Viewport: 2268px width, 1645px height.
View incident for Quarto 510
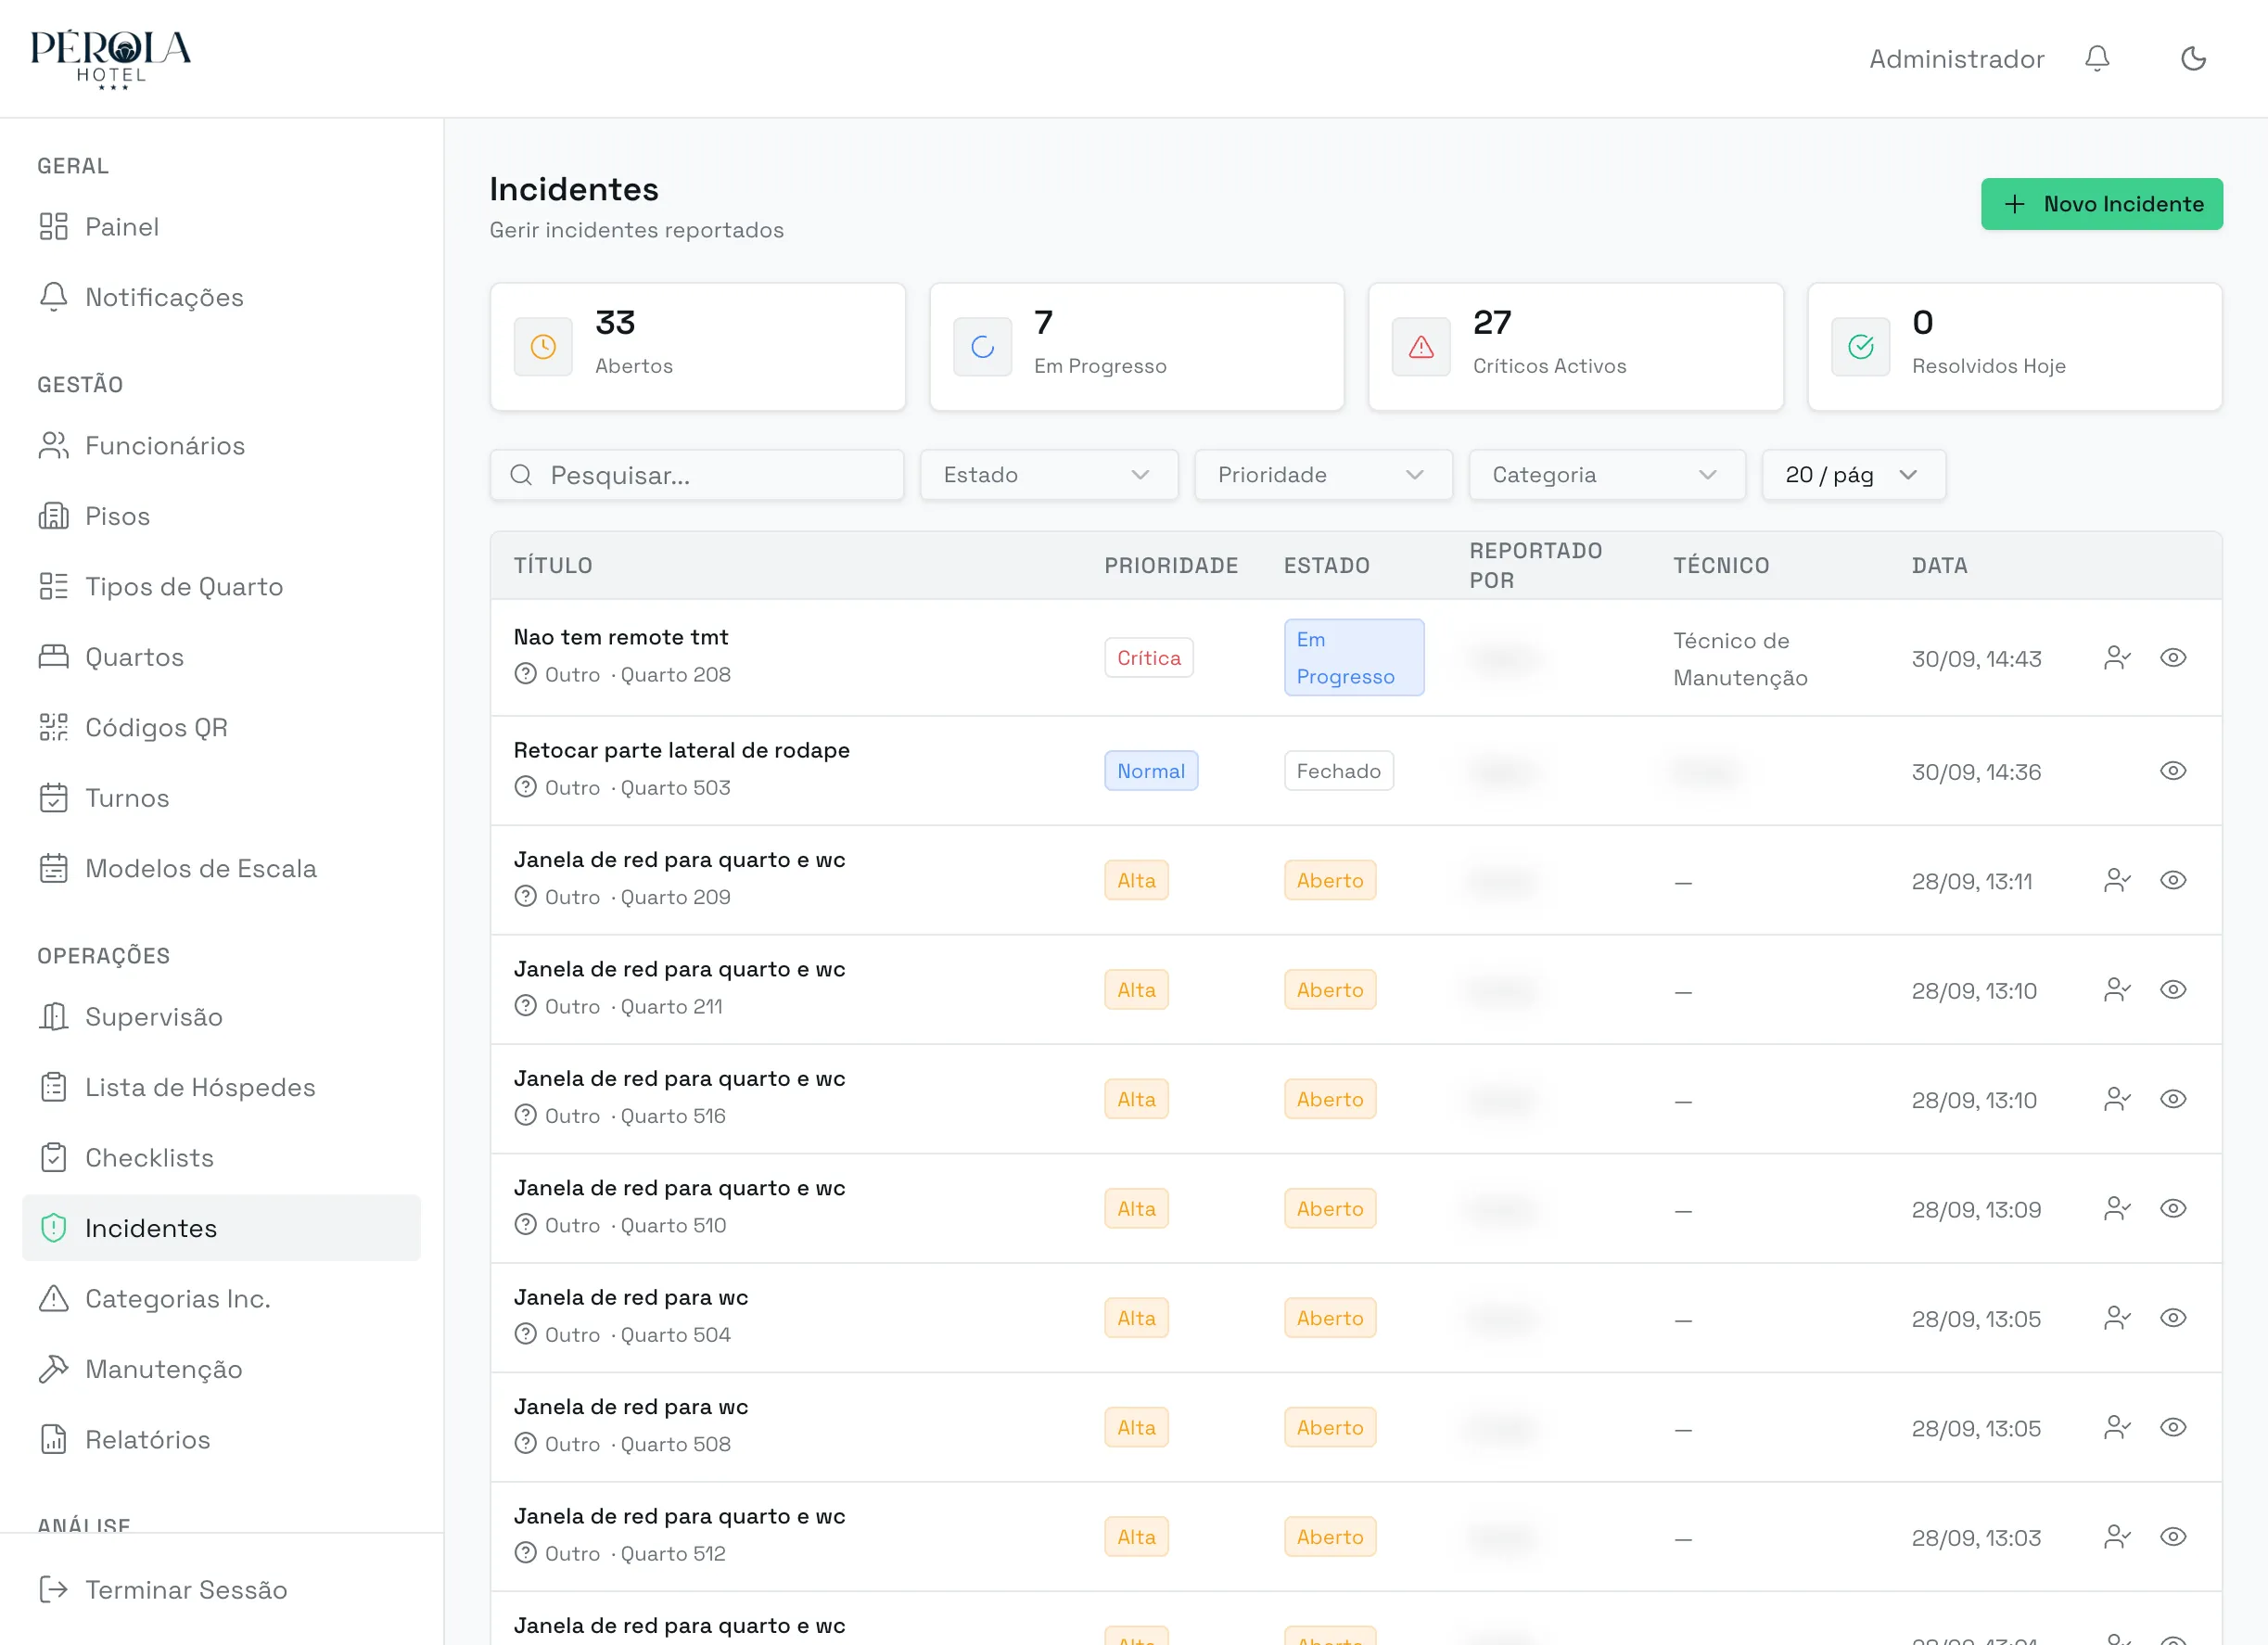point(2172,1209)
